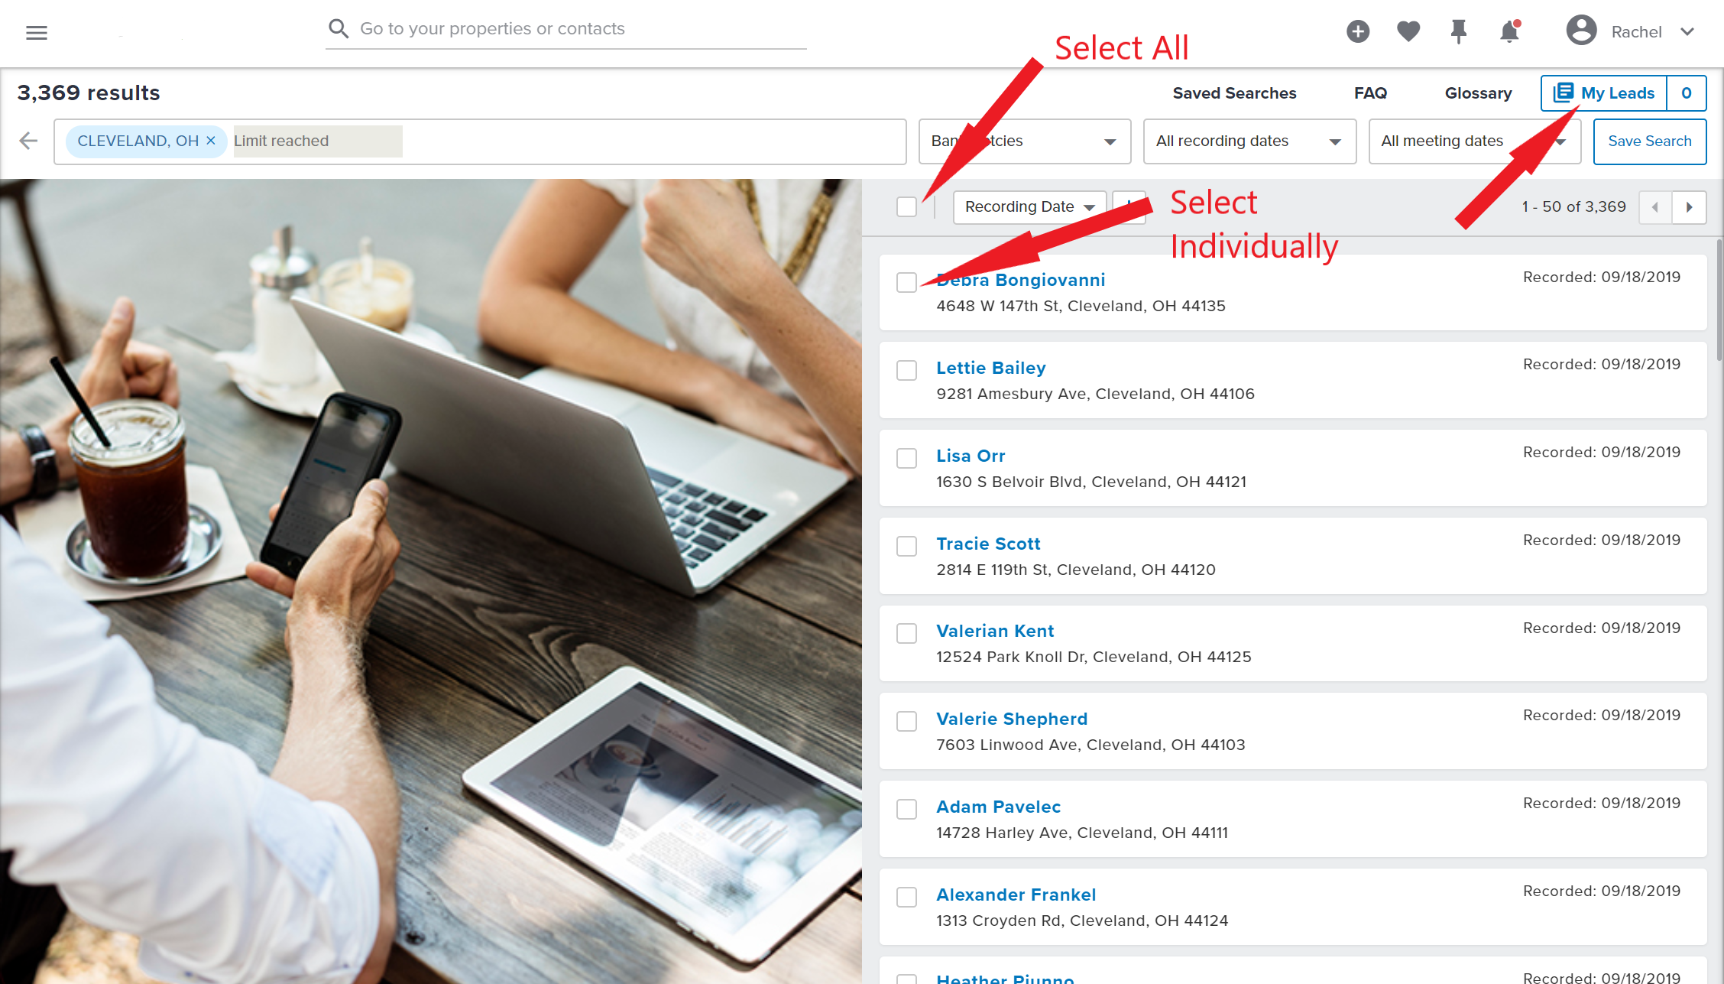
Task: Check the Alexander Frankel lead checkbox
Action: (906, 897)
